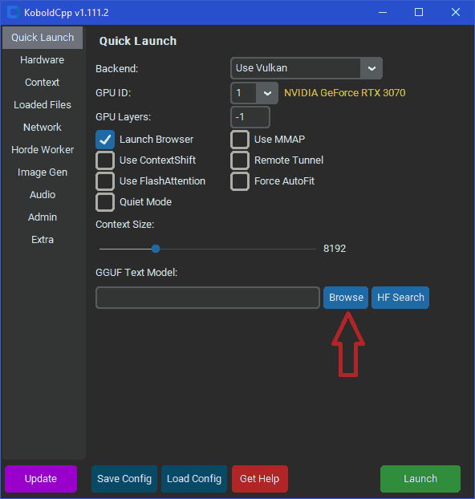Click the Load Config button
Screen dimensions: 475x499
click(x=194, y=479)
